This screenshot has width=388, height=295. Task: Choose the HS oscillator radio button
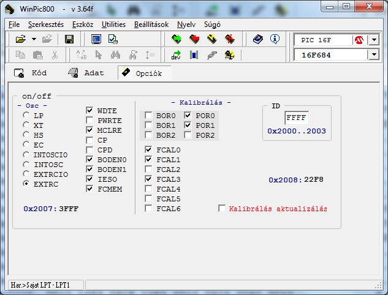26,135
